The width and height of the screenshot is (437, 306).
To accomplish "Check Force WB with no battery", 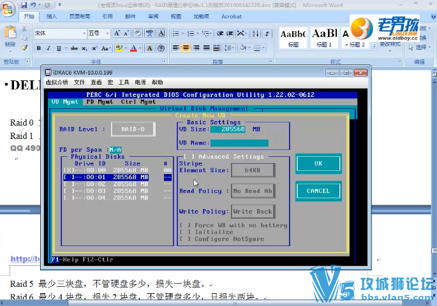I will 186,225.
